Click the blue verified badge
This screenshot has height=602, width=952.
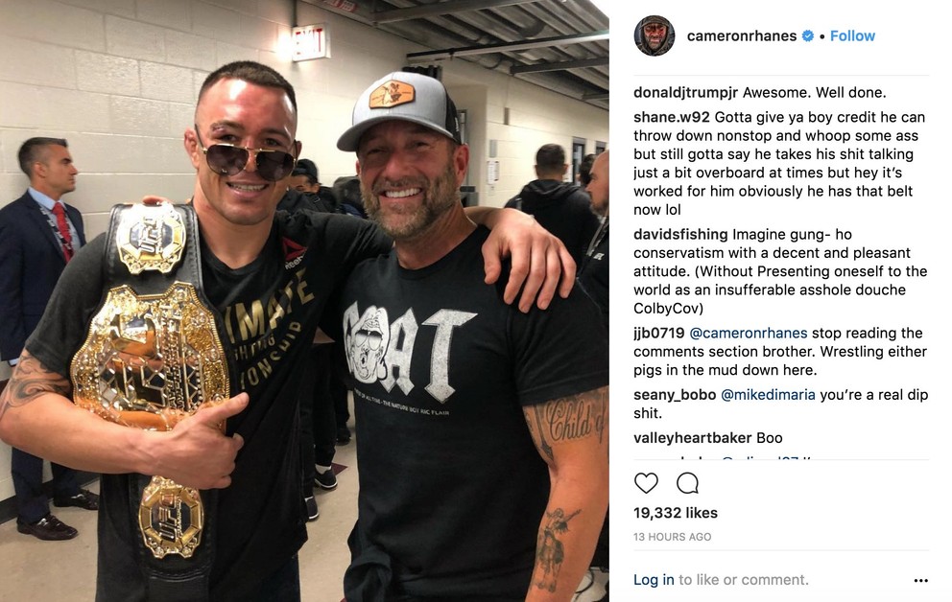point(807,35)
